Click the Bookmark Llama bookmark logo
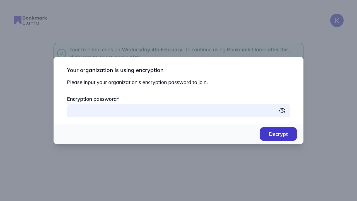This screenshot has width=357, height=201. [x=18, y=20]
